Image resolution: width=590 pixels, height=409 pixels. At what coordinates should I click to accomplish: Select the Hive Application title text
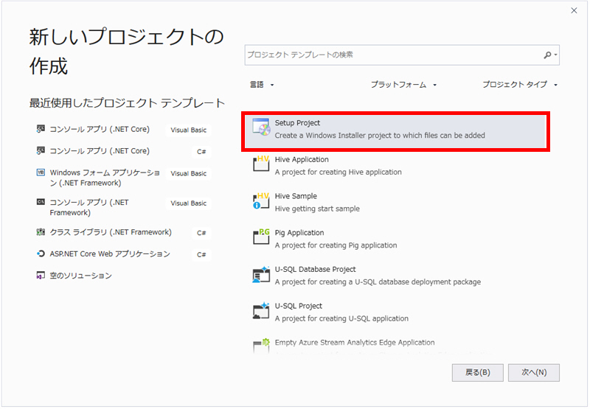coord(302,159)
